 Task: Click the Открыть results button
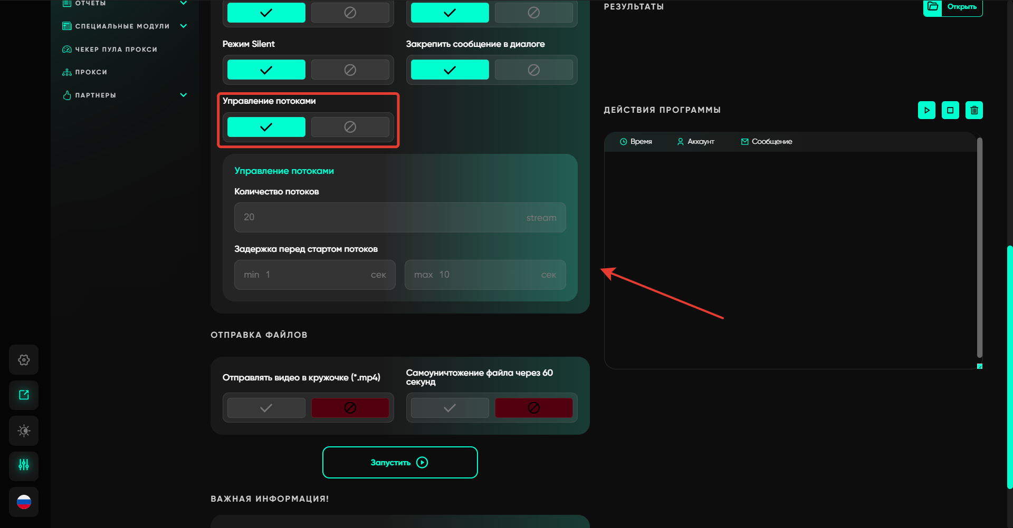[953, 7]
